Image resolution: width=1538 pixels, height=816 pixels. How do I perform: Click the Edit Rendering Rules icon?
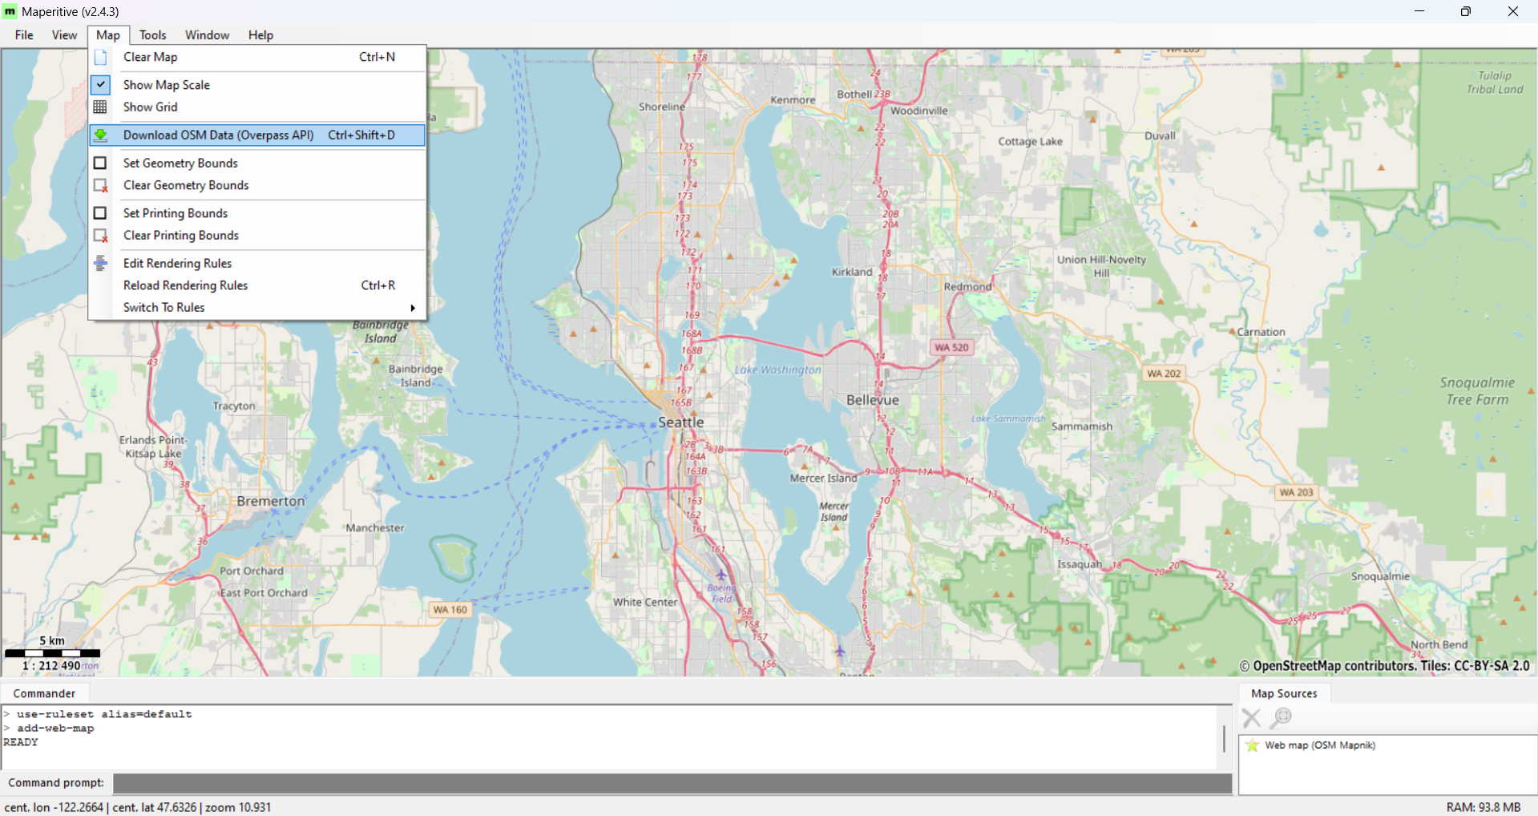pos(100,264)
